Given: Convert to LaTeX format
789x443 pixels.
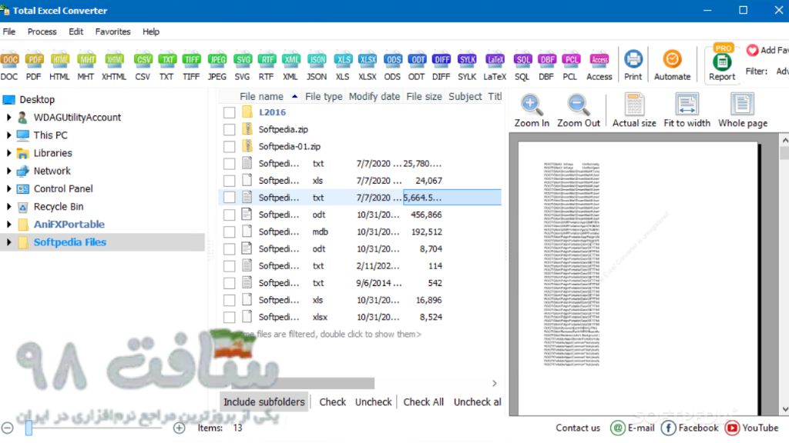Looking at the screenshot, I should 495,66.
